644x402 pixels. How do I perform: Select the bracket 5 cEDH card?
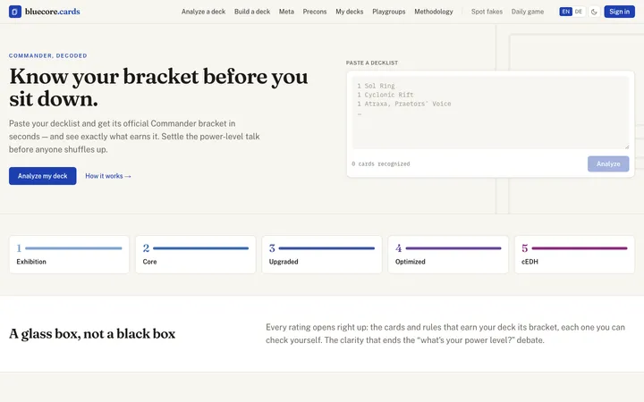pyautogui.click(x=574, y=255)
